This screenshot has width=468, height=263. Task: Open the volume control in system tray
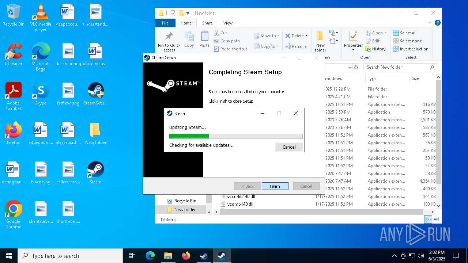tap(421, 256)
